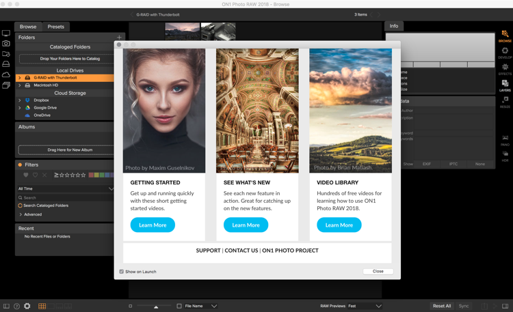
Task: Open the SUPPORT link
Action: tap(208, 251)
